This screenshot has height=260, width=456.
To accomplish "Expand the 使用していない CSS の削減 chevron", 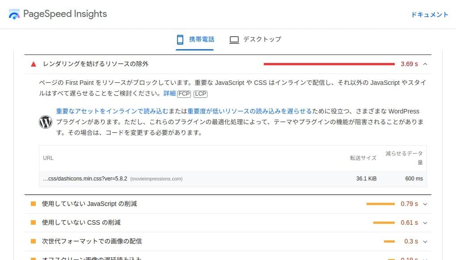I will [x=425, y=222].
